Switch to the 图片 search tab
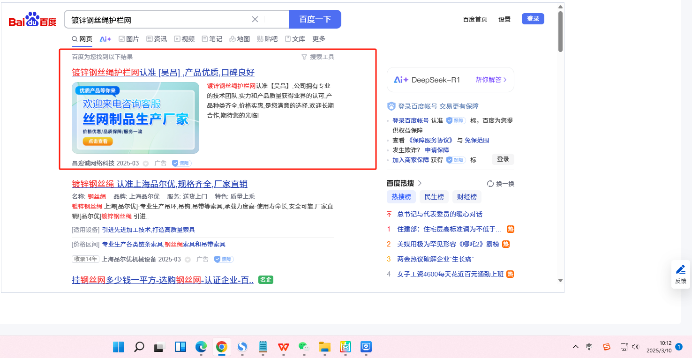This screenshot has width=692, height=358. pyautogui.click(x=128, y=39)
